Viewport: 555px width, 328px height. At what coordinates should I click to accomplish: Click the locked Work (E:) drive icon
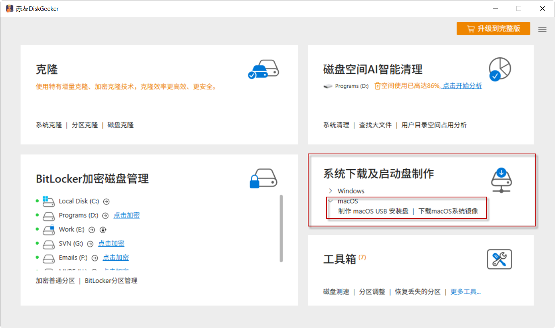click(x=49, y=229)
